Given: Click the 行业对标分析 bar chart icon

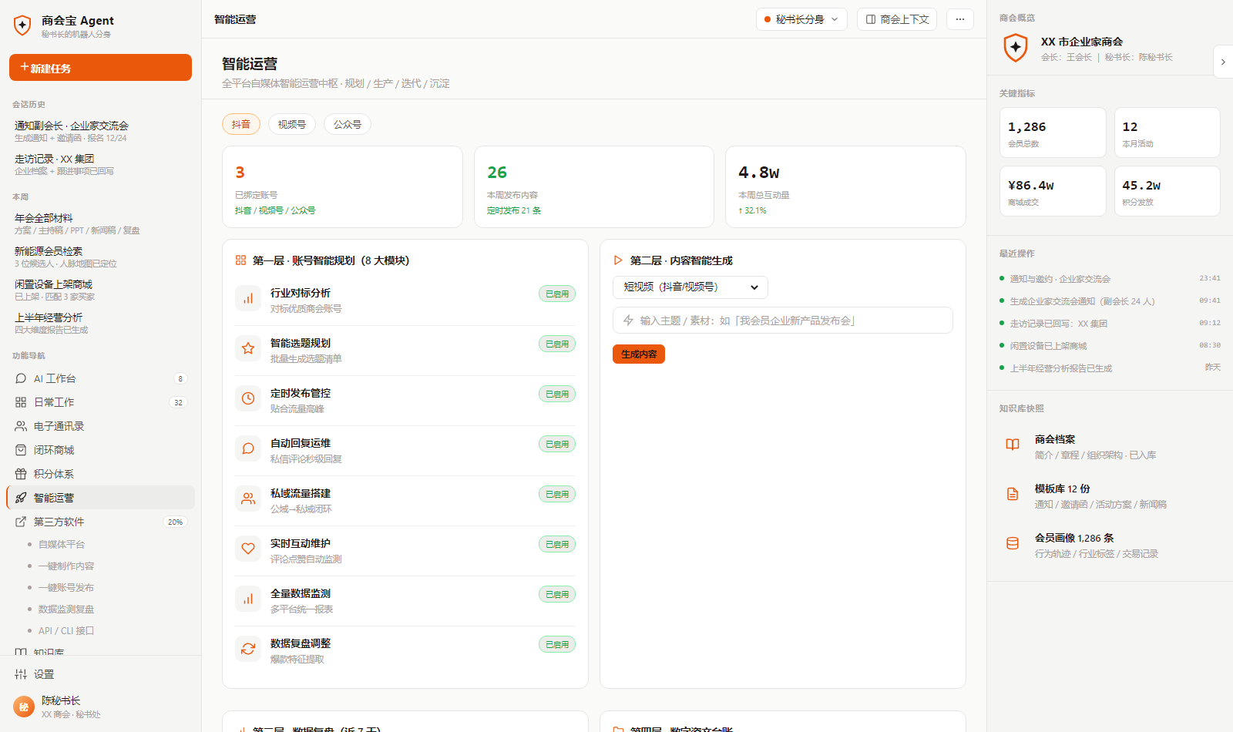Looking at the screenshot, I should (x=248, y=298).
